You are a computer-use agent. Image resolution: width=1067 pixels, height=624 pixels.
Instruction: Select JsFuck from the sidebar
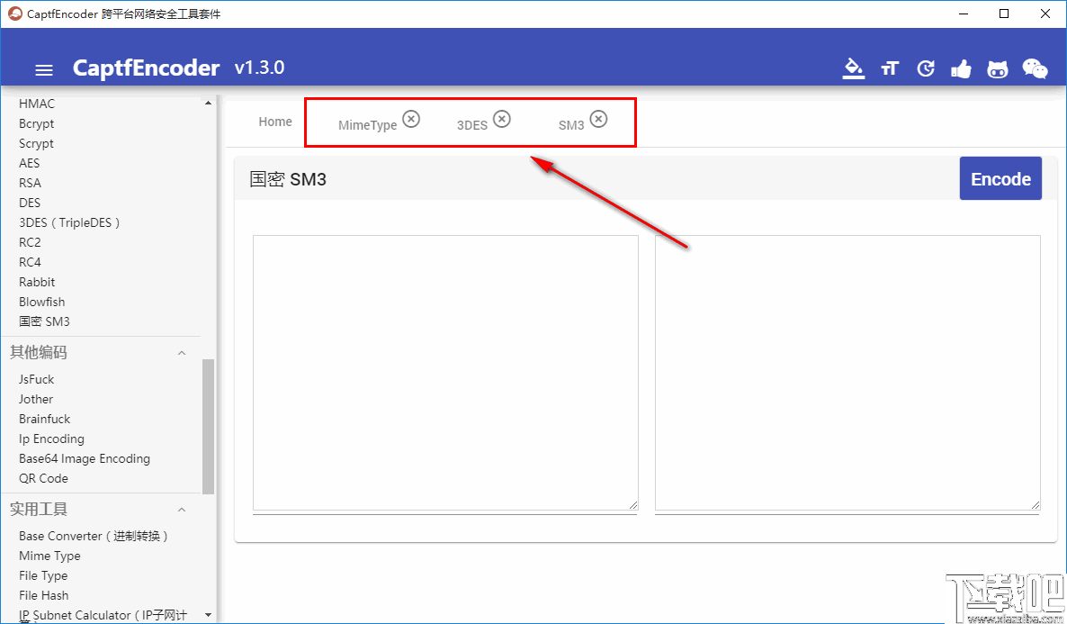click(x=36, y=379)
